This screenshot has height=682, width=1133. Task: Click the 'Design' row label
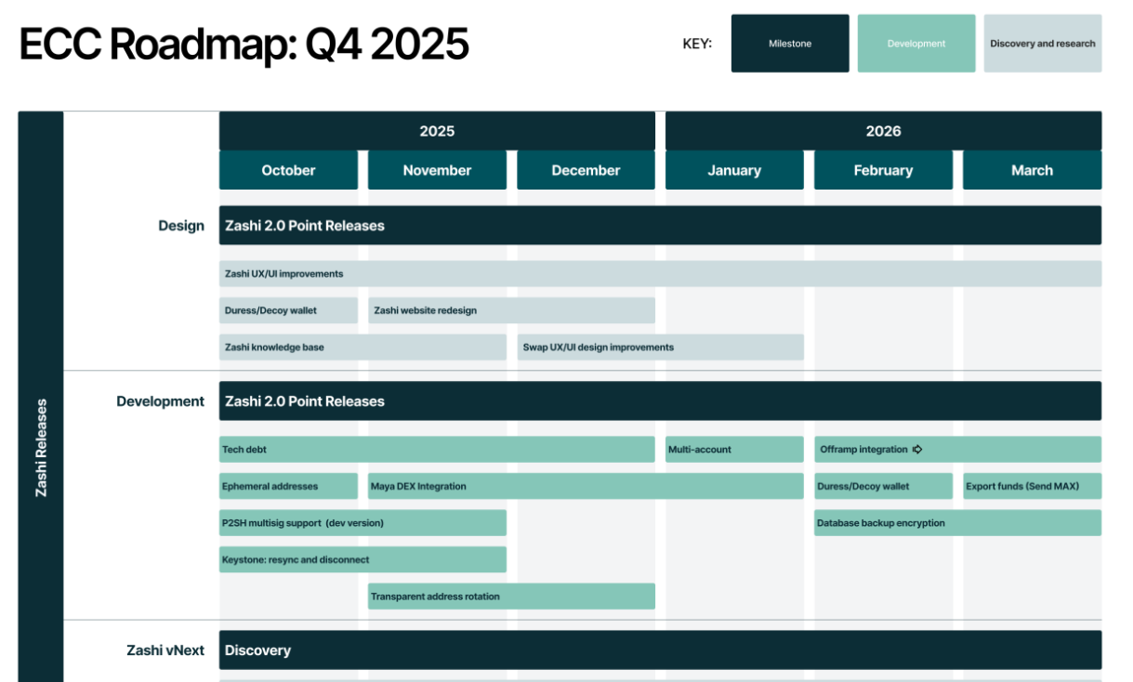(x=181, y=226)
